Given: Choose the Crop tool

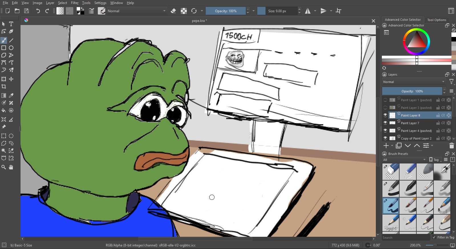Looking at the screenshot, I should (x=4, y=86).
